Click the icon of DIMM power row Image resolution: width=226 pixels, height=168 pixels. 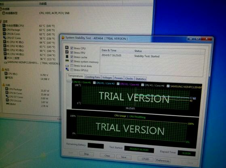point(8,104)
